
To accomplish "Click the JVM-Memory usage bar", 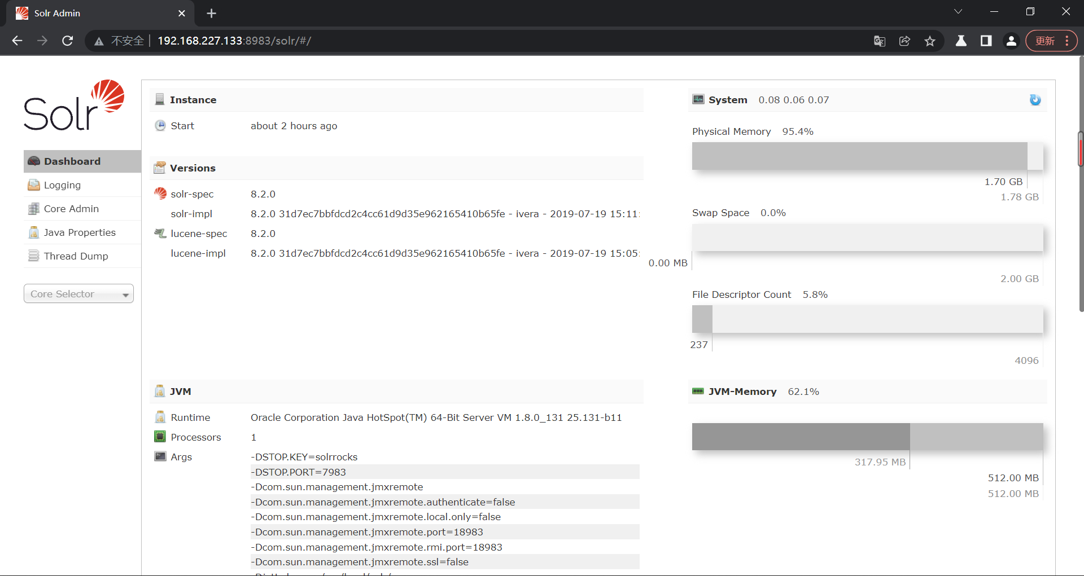I will point(867,437).
